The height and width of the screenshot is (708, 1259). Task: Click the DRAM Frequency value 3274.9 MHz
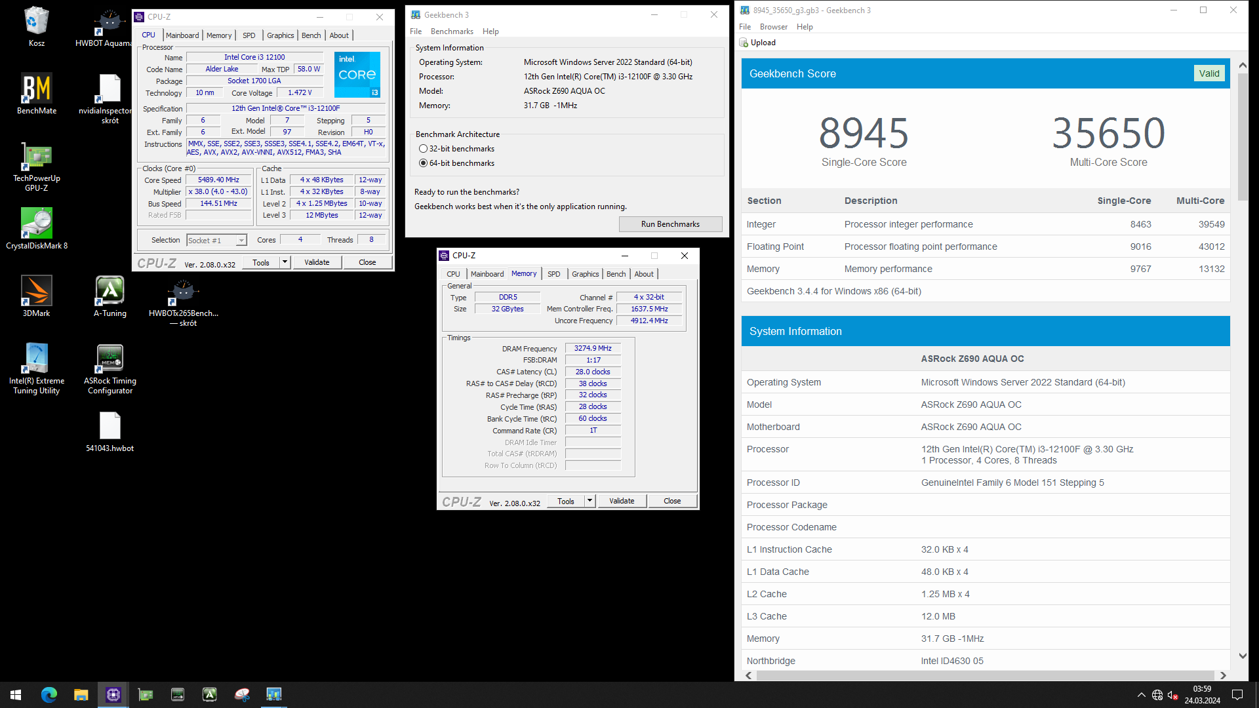[x=593, y=348]
